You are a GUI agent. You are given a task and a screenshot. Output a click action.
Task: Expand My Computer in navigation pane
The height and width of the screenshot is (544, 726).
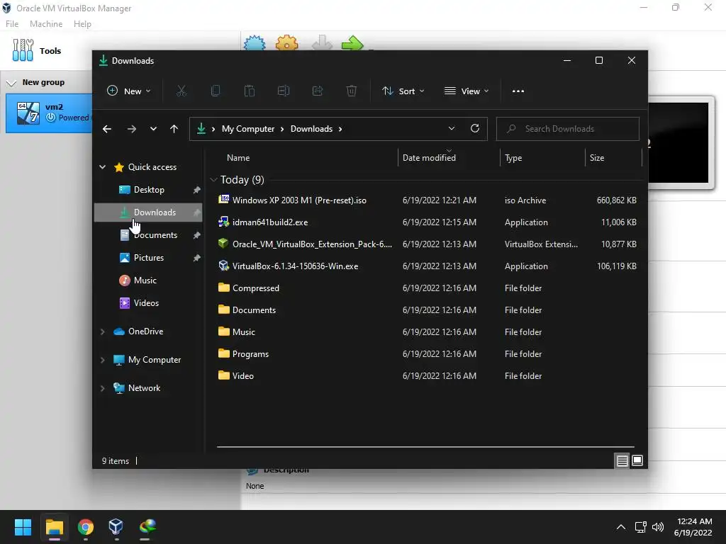(102, 360)
